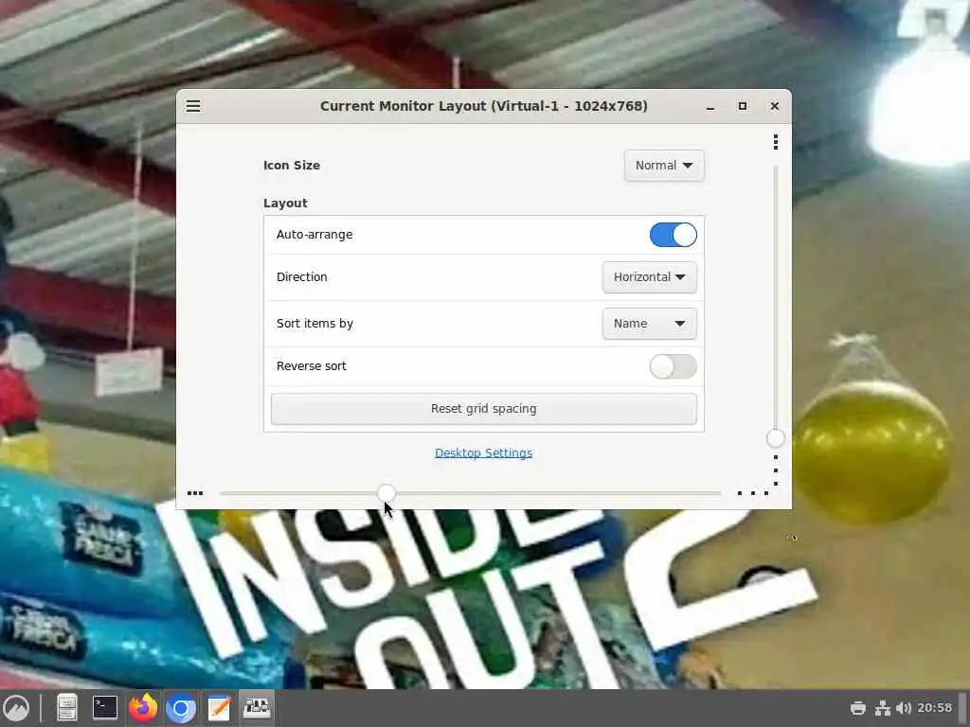Click the volume speaker tray icon
The width and height of the screenshot is (970, 727).
coord(903,708)
